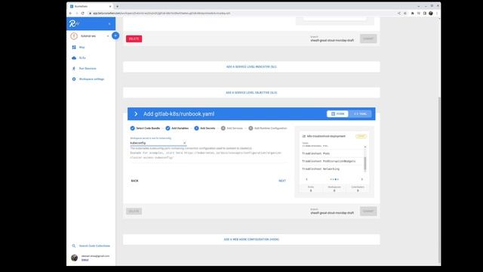Click the logout link under the email

[85, 260]
